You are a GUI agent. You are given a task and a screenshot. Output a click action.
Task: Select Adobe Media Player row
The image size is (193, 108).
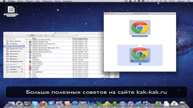pos(64,50)
